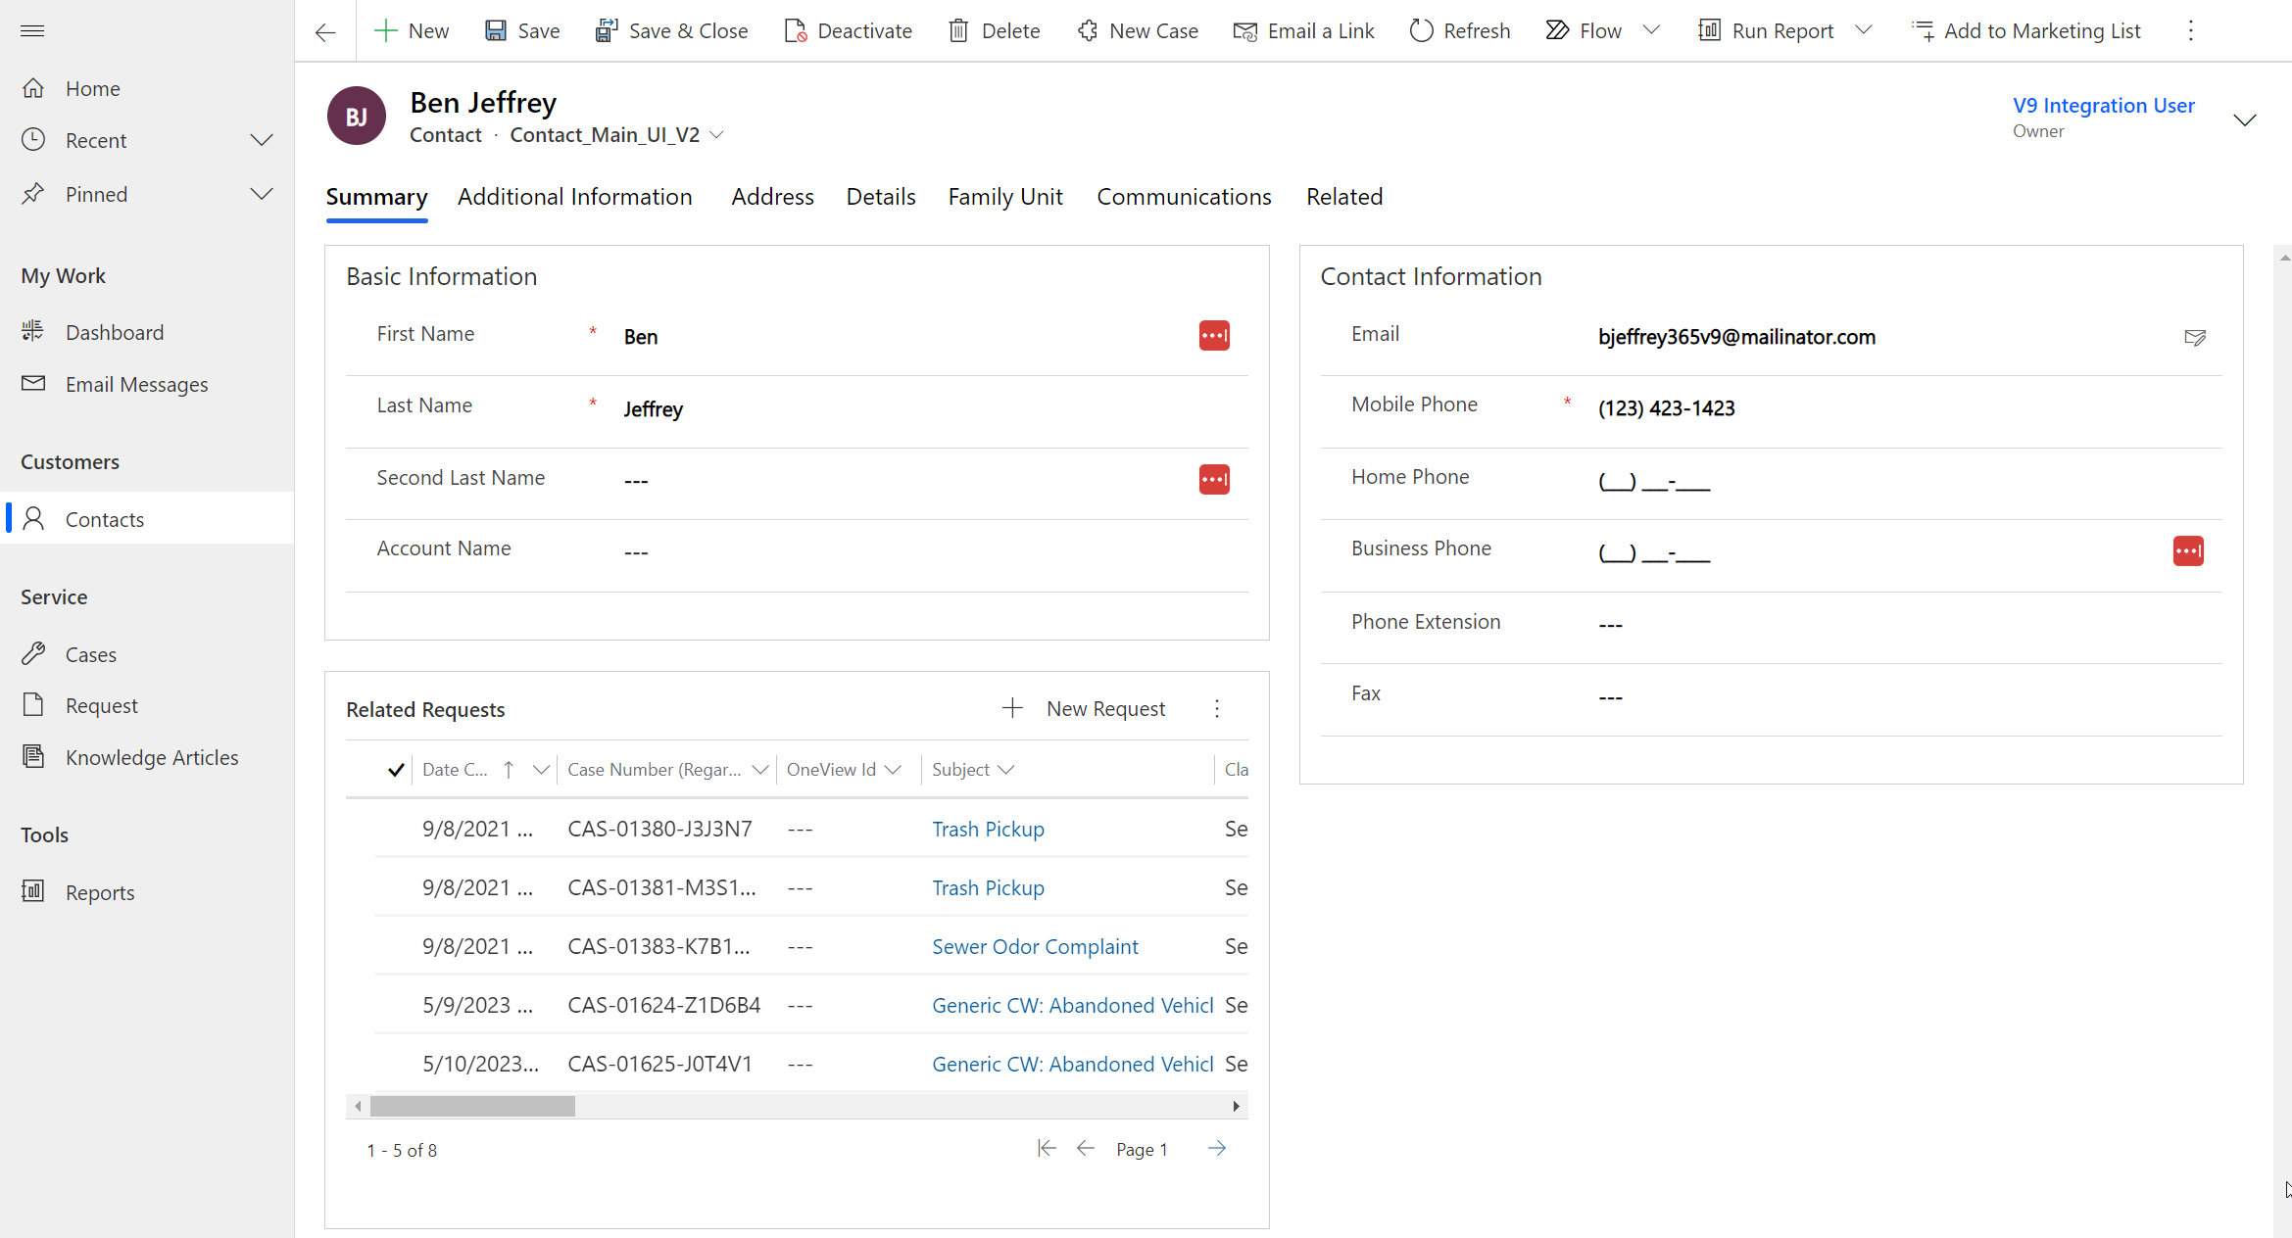Open the Case Number column dropdown
This screenshot has width=2292, height=1238.
click(760, 770)
